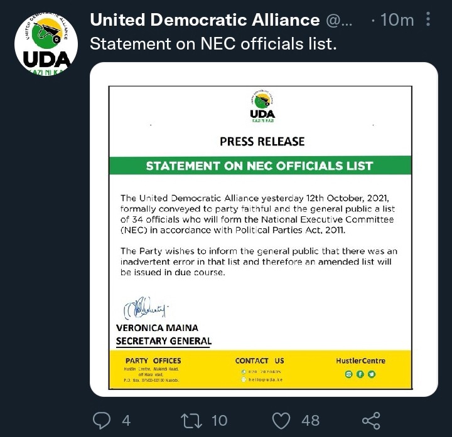This screenshot has height=437, width=452.
Task: Open the UDA profile avatar
Action: [x=46, y=45]
